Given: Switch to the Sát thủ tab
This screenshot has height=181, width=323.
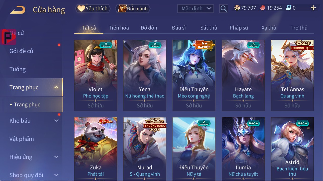Looking at the screenshot, I should click(x=209, y=28).
